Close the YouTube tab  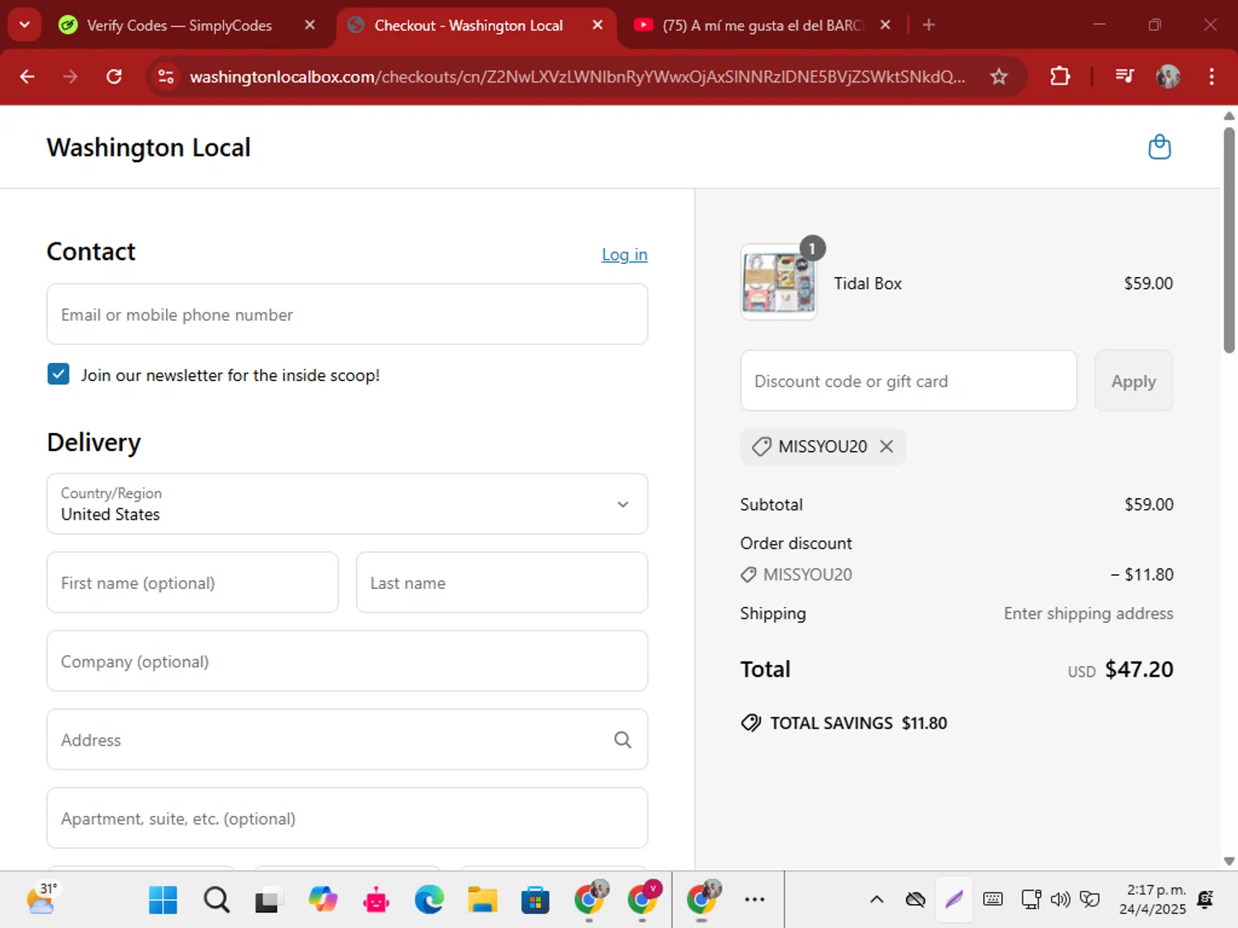tap(885, 26)
